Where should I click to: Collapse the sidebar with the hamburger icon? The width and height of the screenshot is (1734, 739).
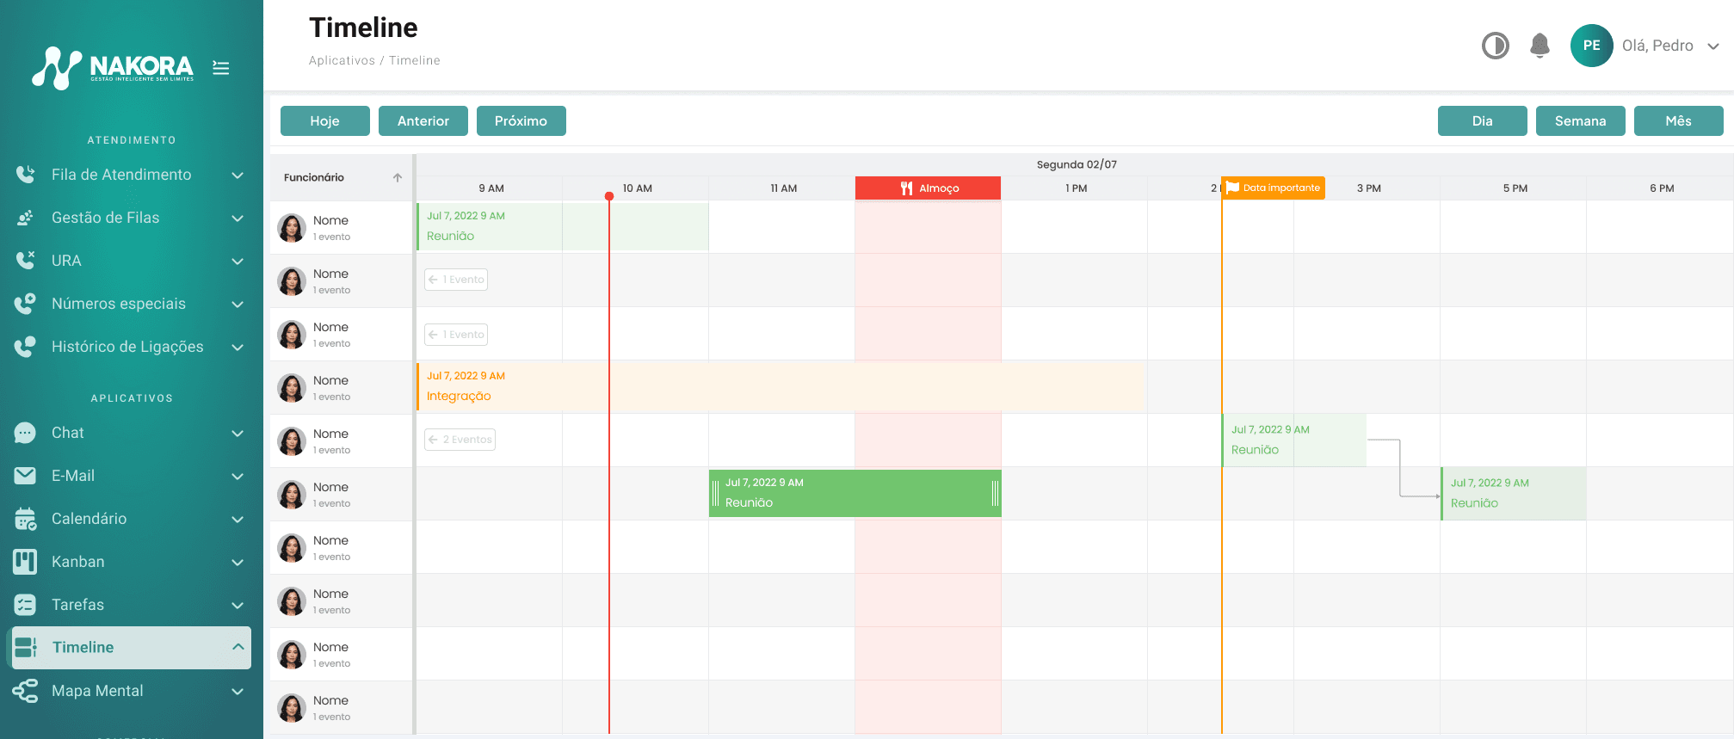tap(221, 68)
